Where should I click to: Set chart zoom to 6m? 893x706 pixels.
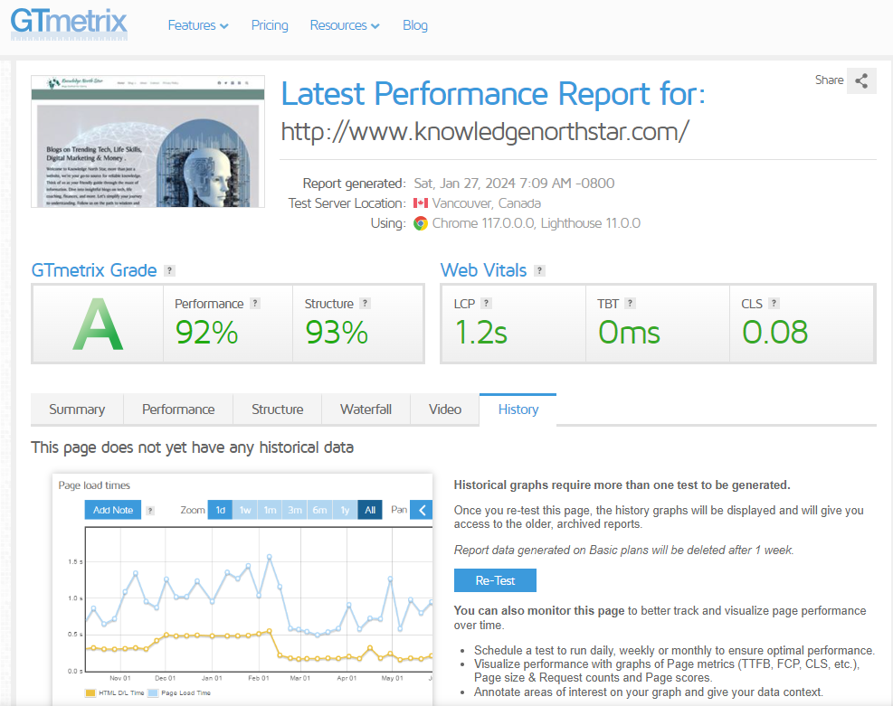point(320,510)
